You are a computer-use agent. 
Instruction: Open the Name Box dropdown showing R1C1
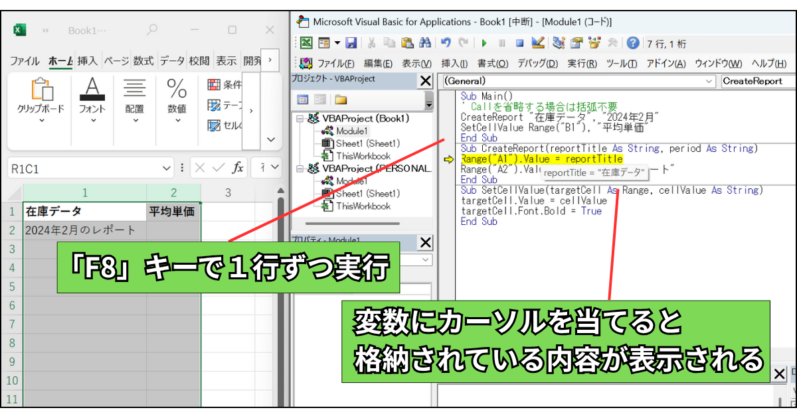click(167, 169)
